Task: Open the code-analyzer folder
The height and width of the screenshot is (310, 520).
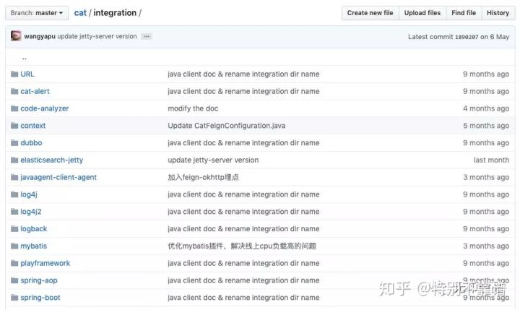Action: click(x=45, y=108)
